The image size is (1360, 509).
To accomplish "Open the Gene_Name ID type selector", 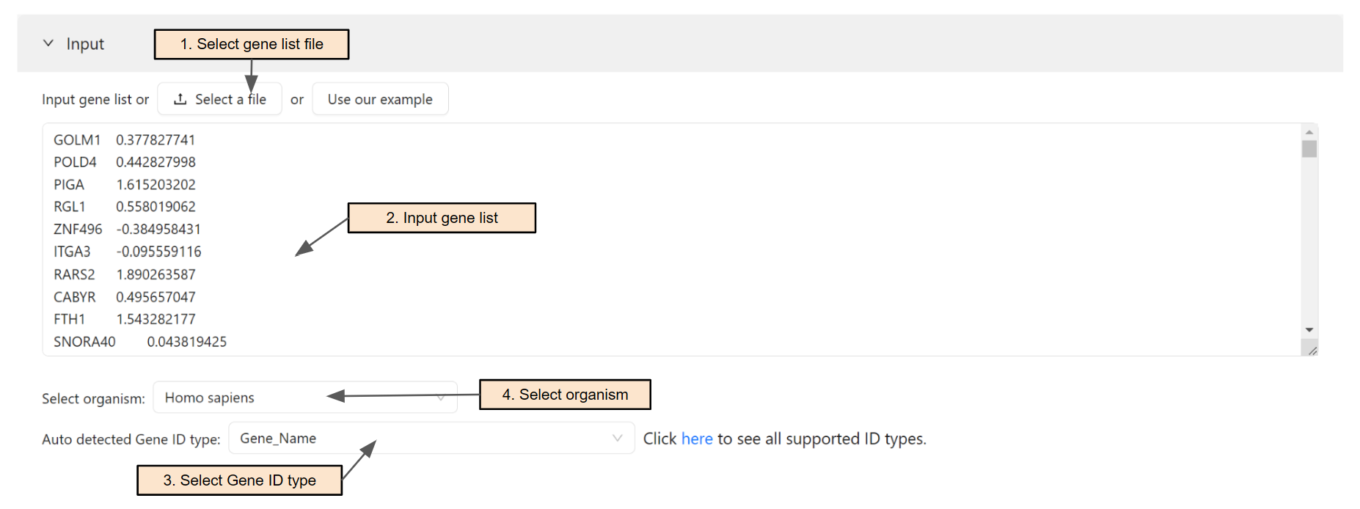I will [431, 438].
